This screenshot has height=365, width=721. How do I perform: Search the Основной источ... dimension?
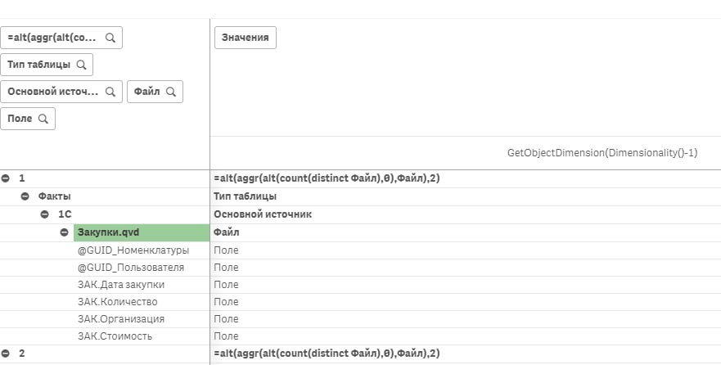[110, 92]
